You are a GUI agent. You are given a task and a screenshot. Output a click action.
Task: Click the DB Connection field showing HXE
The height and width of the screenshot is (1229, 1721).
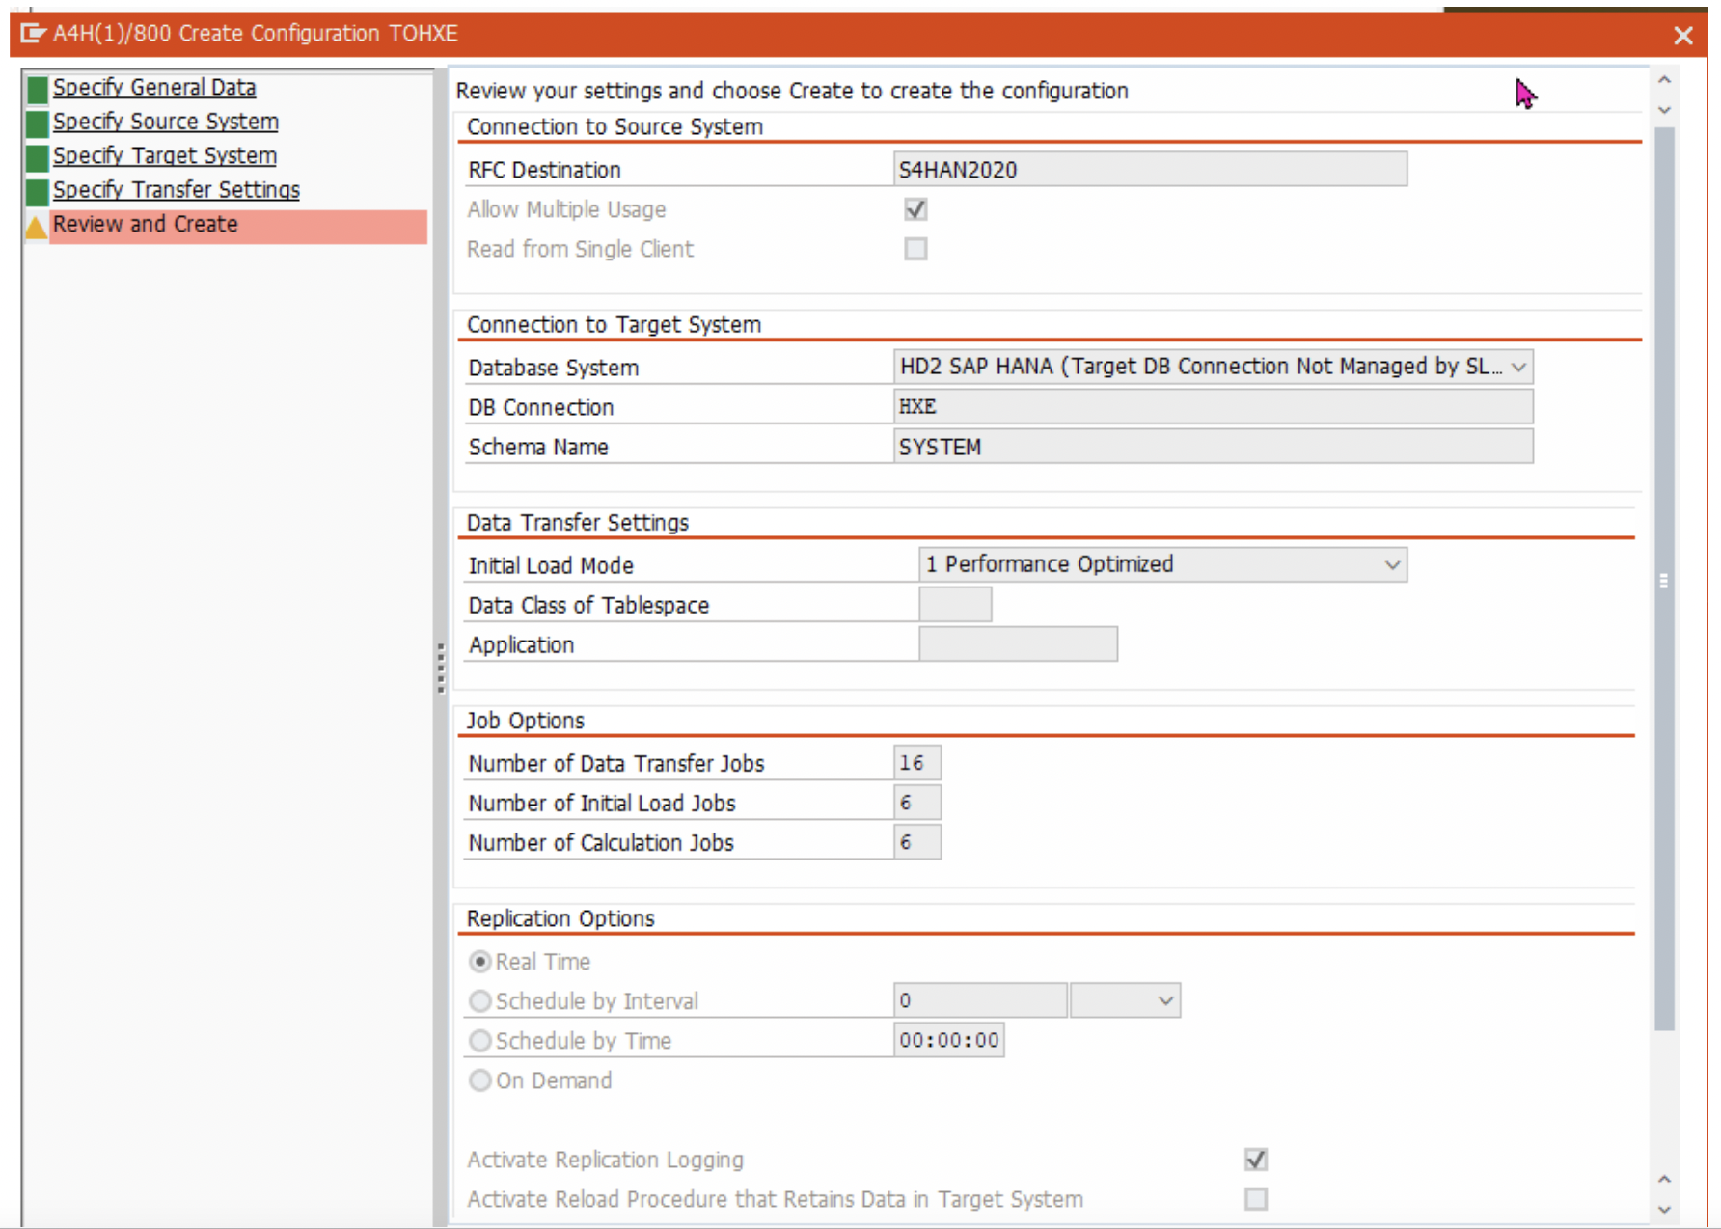coord(1214,407)
